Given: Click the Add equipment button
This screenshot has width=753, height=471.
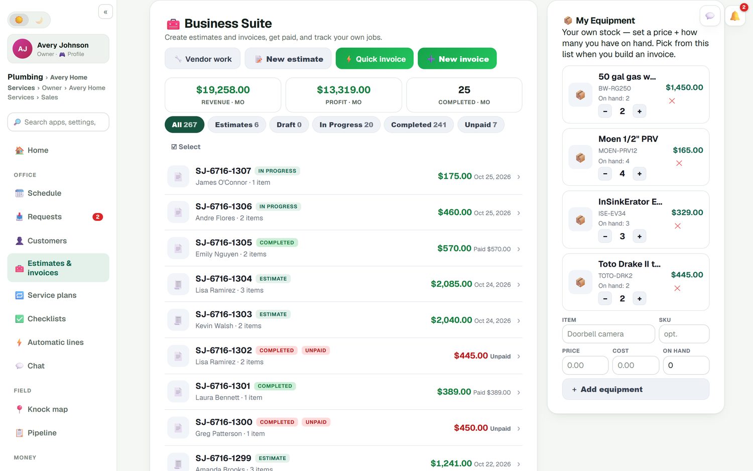Looking at the screenshot, I should click(x=636, y=389).
